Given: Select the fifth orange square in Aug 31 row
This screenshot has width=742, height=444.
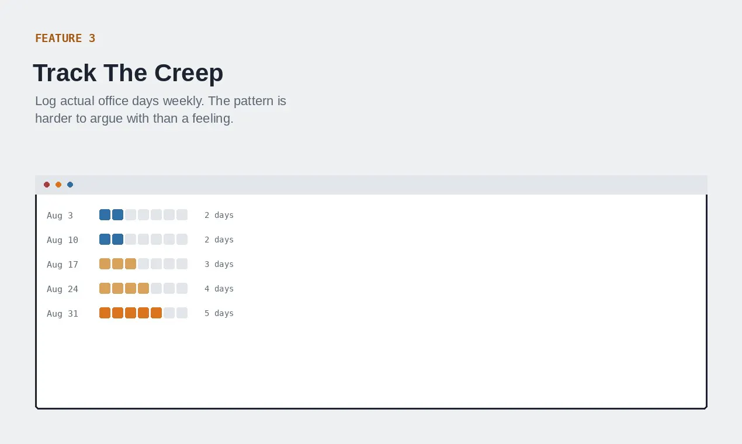Looking at the screenshot, I should click(x=157, y=313).
